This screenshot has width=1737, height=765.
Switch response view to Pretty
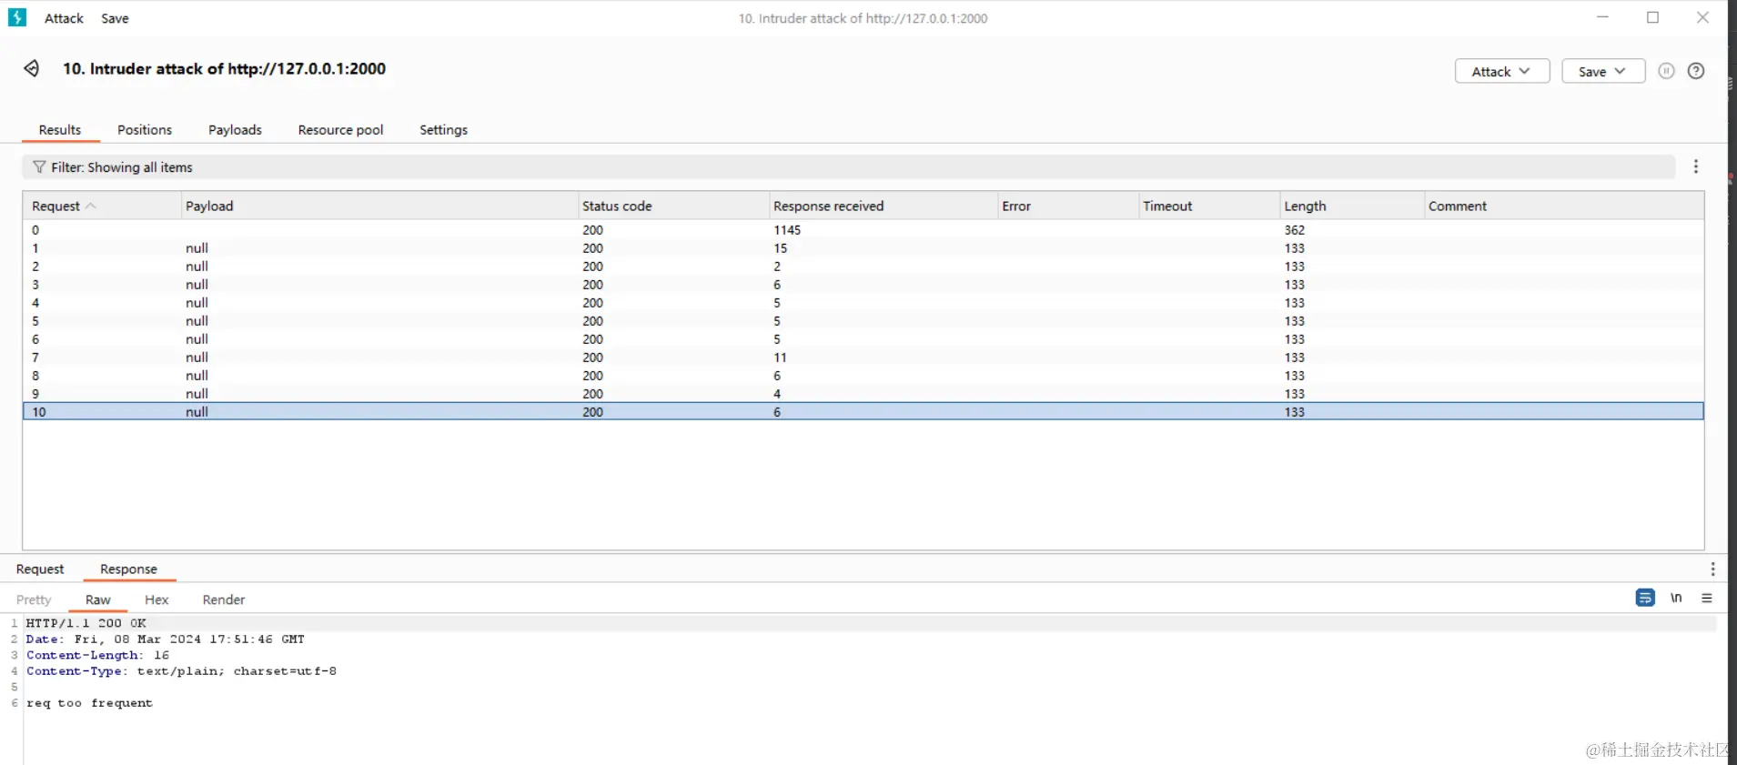[x=34, y=600]
